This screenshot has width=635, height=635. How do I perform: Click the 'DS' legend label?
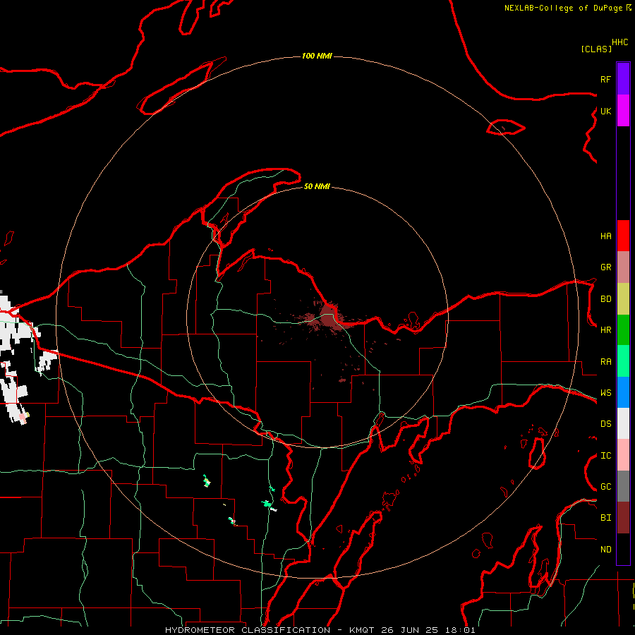click(605, 424)
